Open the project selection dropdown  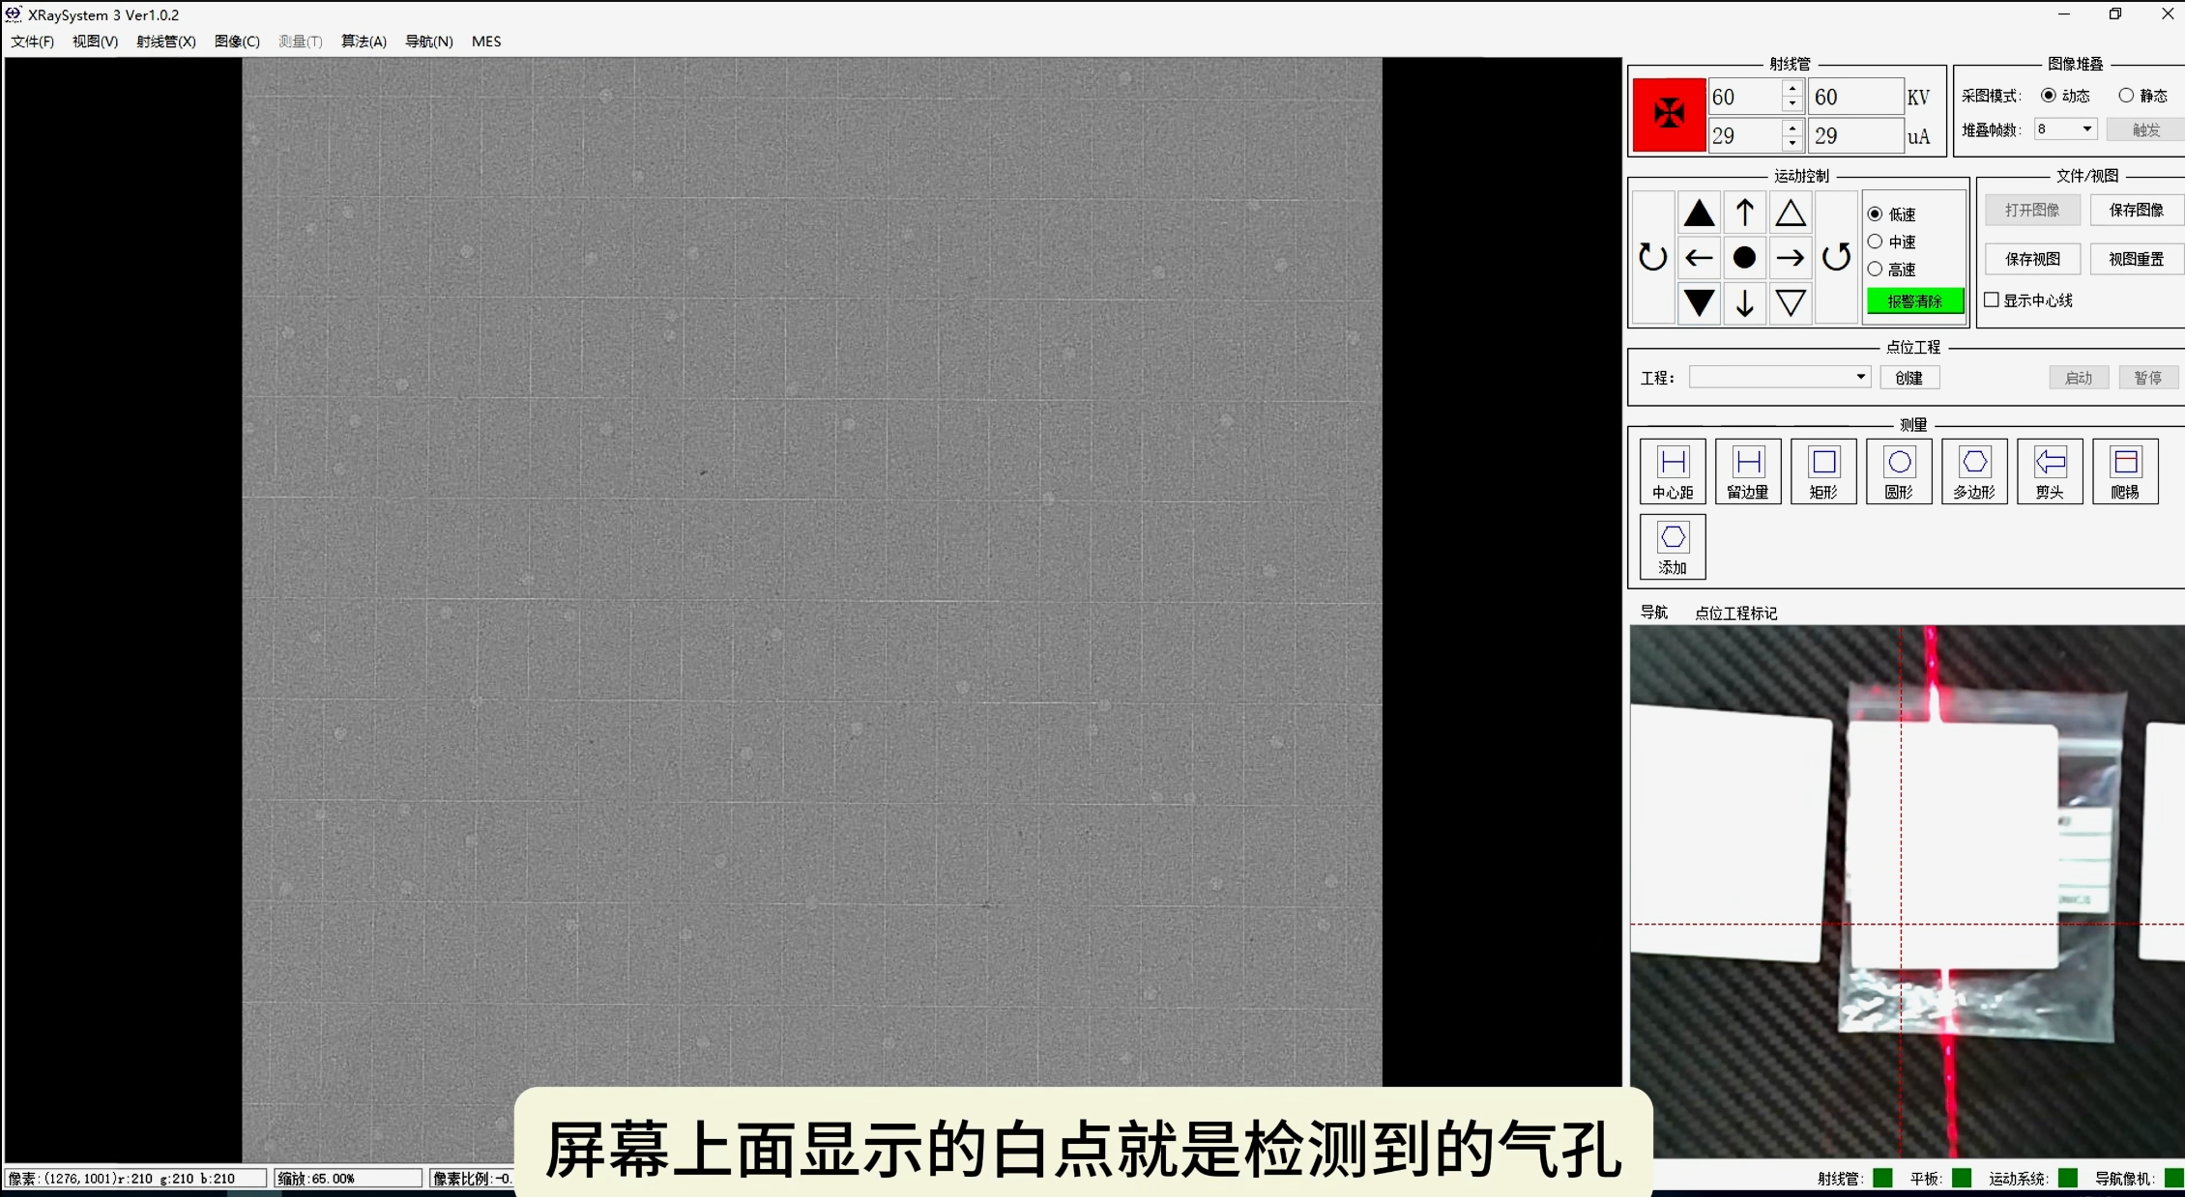(x=1860, y=377)
